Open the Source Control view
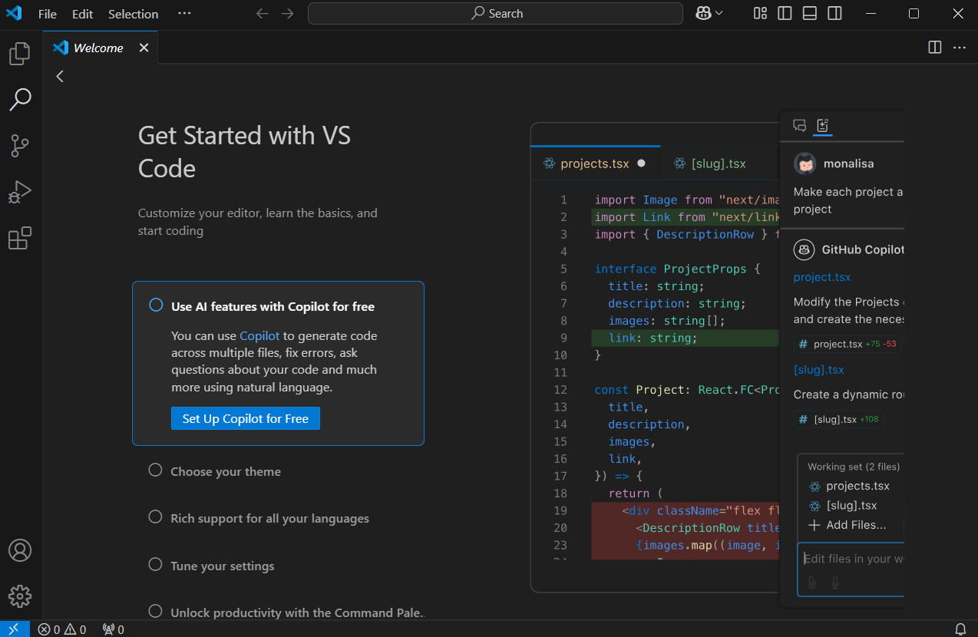 [x=20, y=145]
